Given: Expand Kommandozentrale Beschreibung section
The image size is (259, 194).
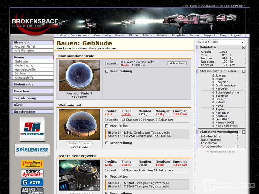Looking at the screenshot, I should pos(107,71).
